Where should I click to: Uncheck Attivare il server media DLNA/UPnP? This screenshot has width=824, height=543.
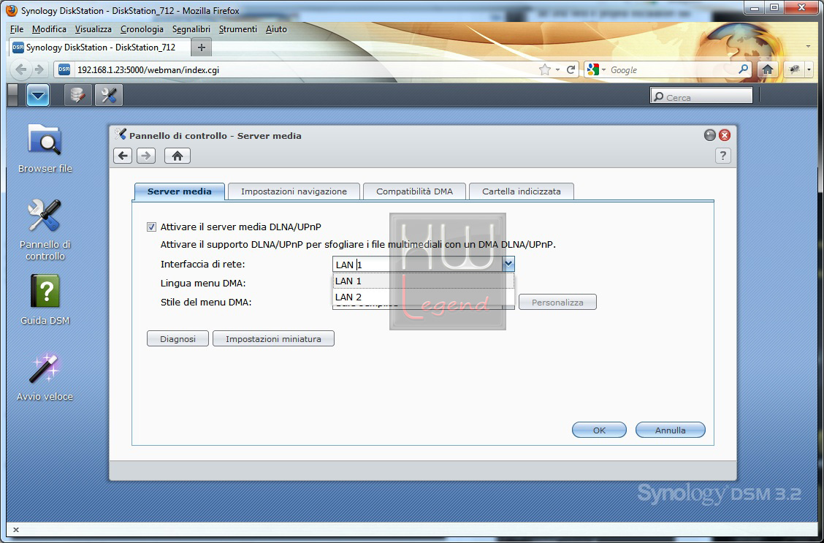click(151, 227)
